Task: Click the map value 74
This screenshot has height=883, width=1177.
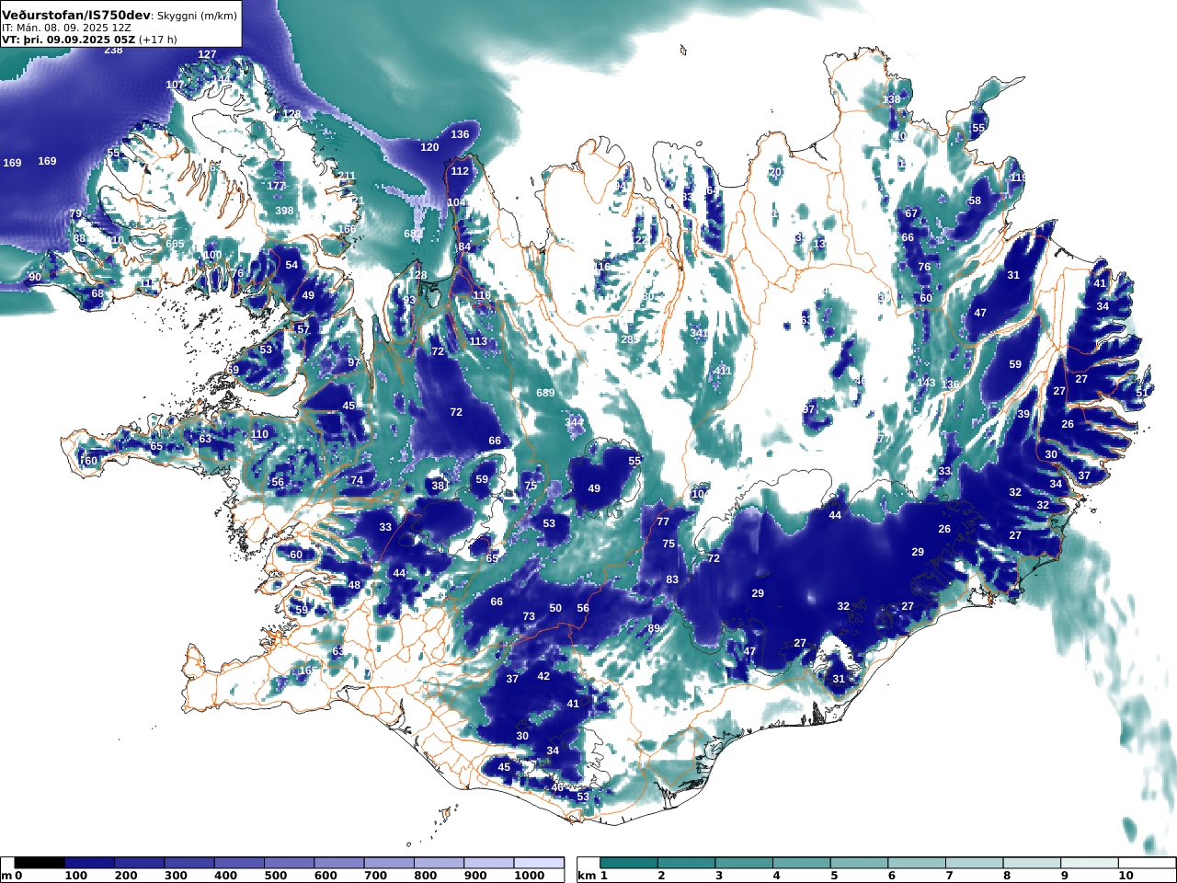Action: point(357,480)
